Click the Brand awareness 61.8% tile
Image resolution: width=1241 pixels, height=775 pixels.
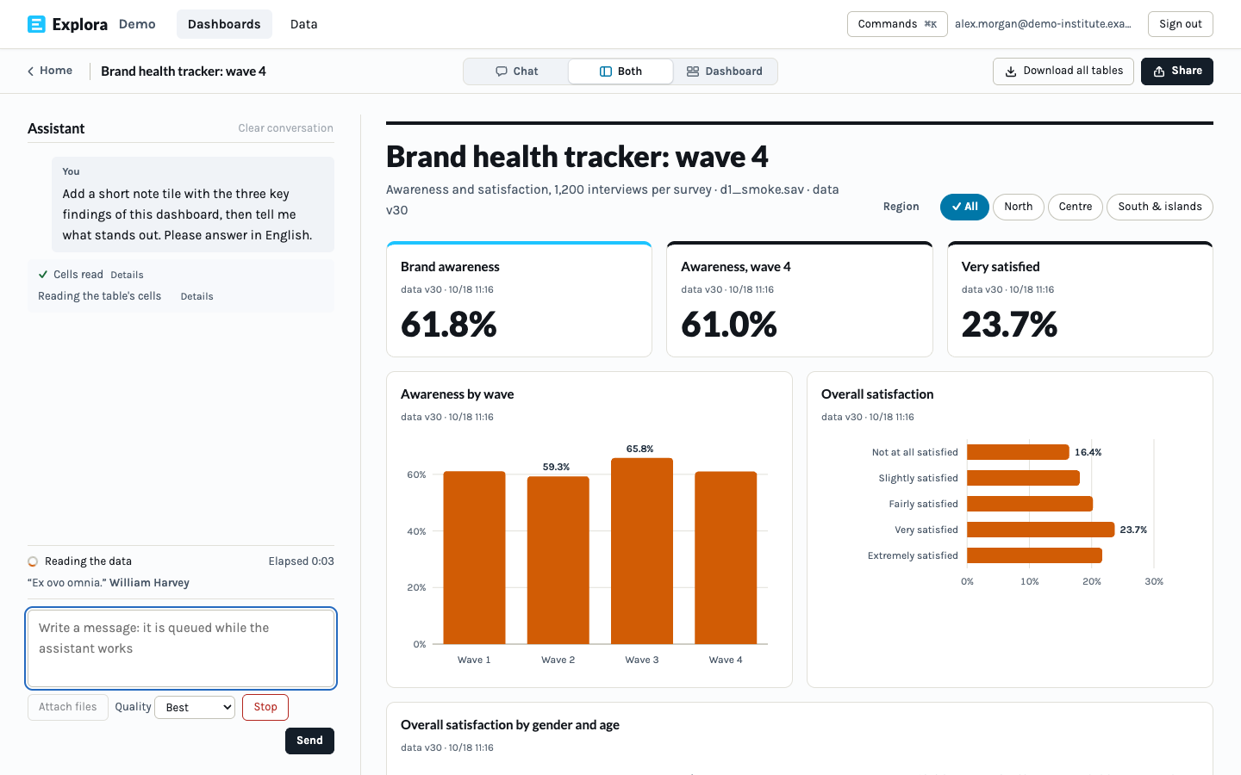[519, 300]
